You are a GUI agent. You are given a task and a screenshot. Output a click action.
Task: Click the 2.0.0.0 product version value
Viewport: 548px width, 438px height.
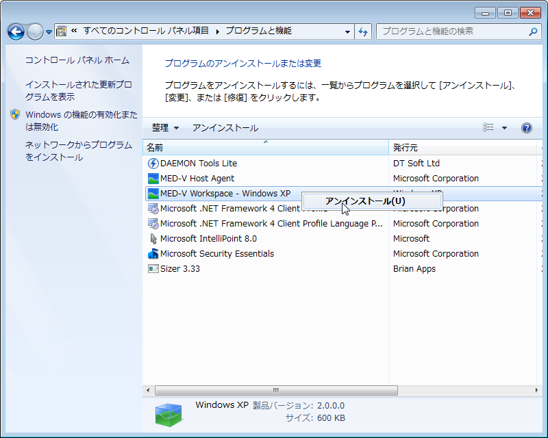tap(331, 406)
